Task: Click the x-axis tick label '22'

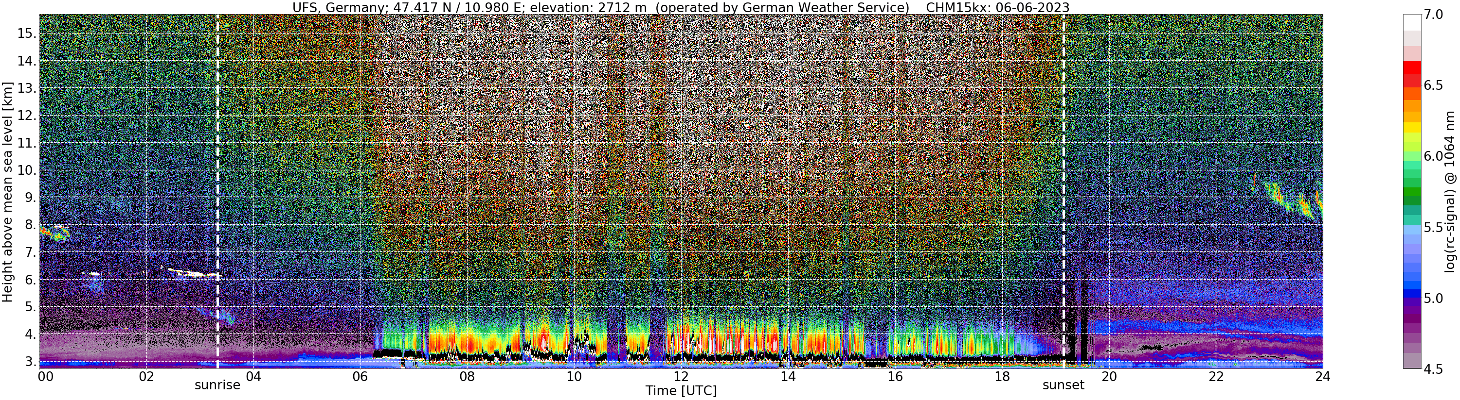Action: [x=1216, y=377]
